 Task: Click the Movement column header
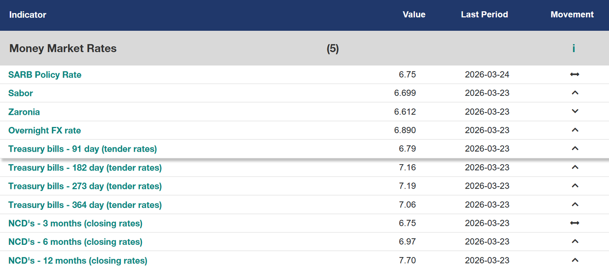pyautogui.click(x=572, y=14)
